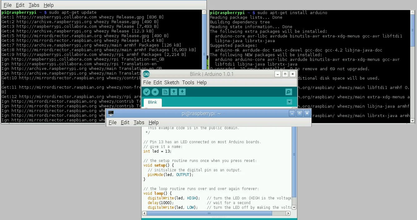Click the Arduino editor horizontal scrollbar thumb
This screenshot has height=220, width=417.
[x=209, y=213]
